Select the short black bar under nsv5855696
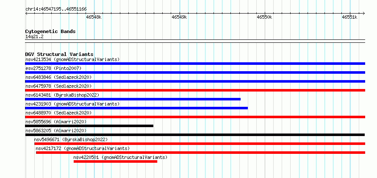 click(x=89, y=126)
